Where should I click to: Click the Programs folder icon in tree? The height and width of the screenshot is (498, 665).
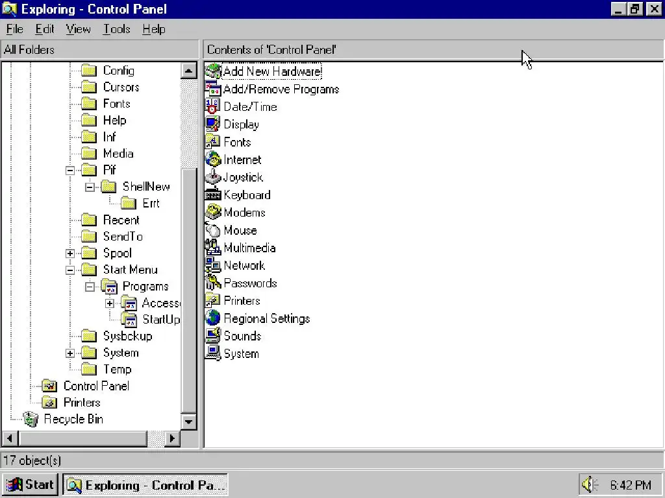click(x=109, y=287)
